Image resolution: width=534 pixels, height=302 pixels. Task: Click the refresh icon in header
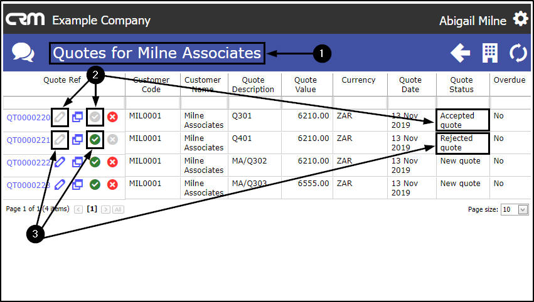pos(518,53)
